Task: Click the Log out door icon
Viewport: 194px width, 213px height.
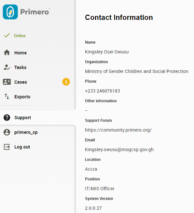Action: [x=7, y=147]
